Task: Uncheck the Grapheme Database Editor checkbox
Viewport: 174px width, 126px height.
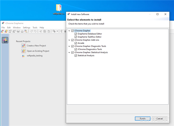Action: click(x=76, y=34)
